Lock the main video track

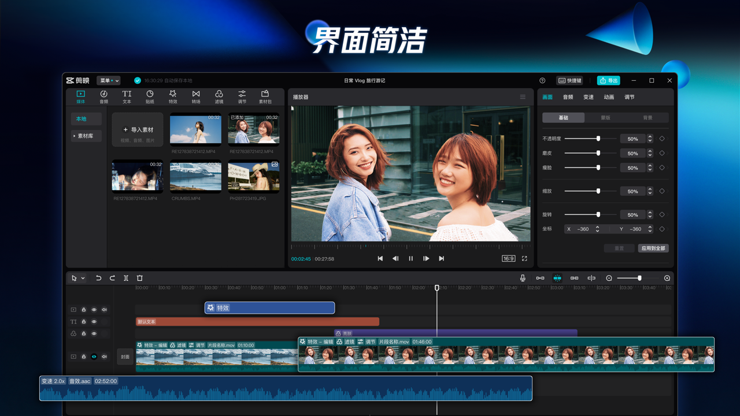click(x=84, y=356)
